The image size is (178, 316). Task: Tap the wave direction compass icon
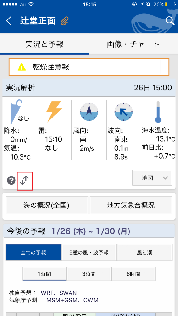pos(124,111)
